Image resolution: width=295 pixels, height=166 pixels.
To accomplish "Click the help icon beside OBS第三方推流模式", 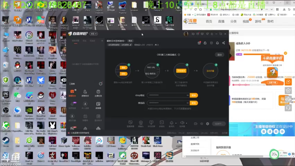I will (x=179, y=55).
